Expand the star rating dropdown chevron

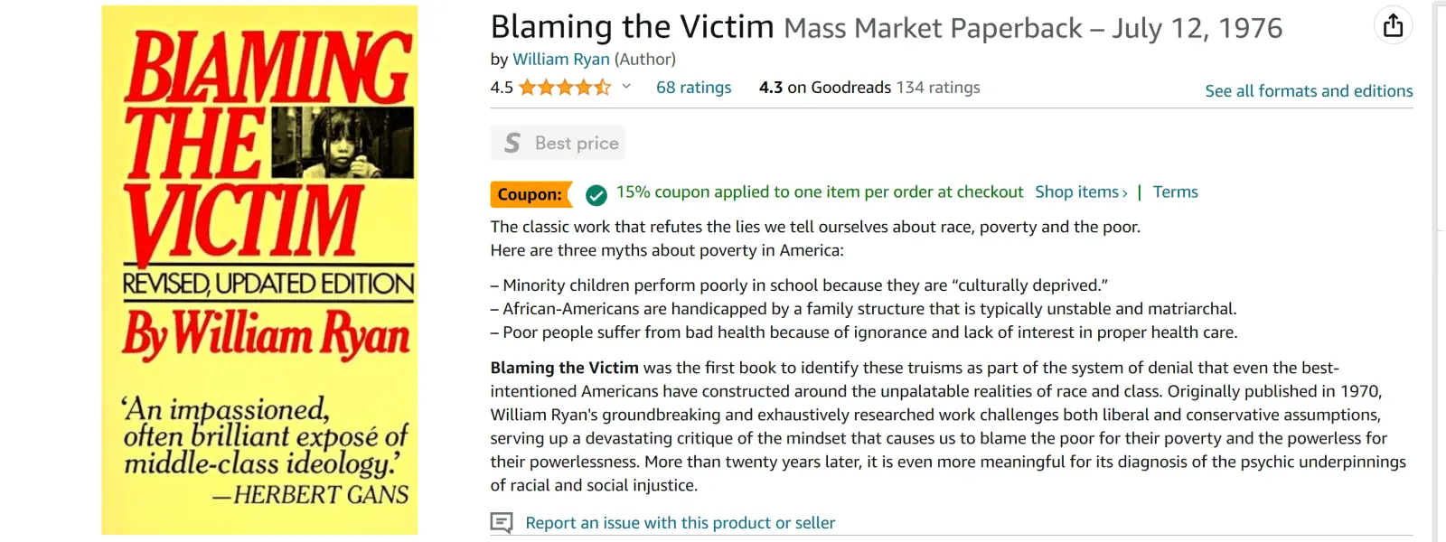click(626, 87)
